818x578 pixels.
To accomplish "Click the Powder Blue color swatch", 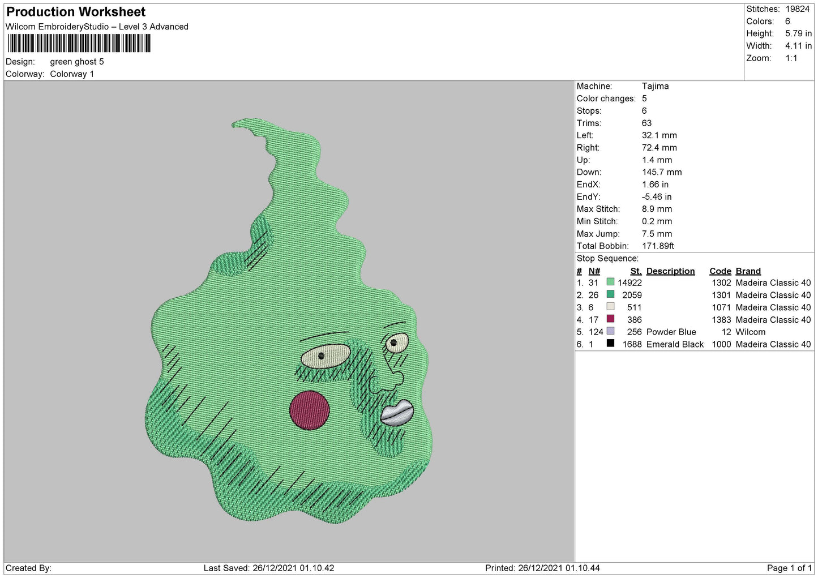I will [x=610, y=331].
